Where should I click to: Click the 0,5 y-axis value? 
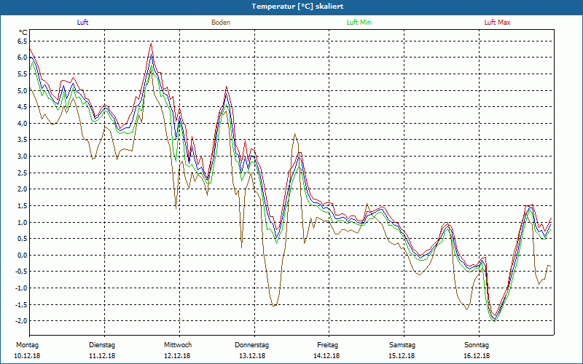tap(23, 239)
